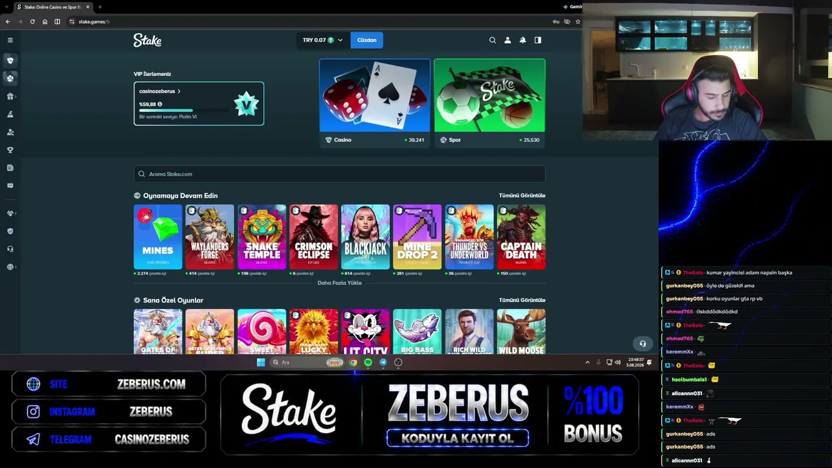This screenshot has height=468, width=832.
Task: Open the blog notepad icon in the sidebar
Action: [x=10, y=168]
